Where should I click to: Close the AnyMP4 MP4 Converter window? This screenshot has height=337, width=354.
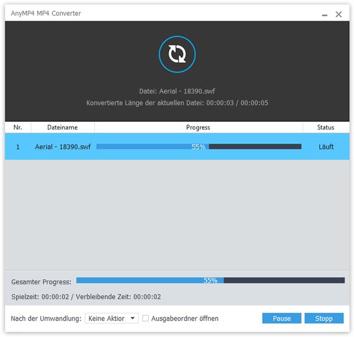coord(339,14)
